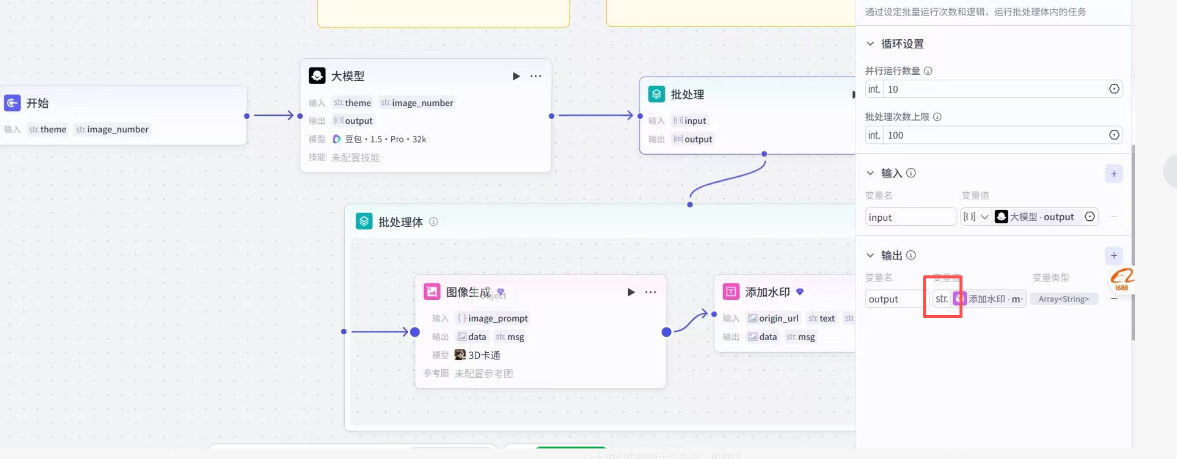Viewport: 1177px width, 459px height.
Task: Click the info icon next to 并行运行数量
Action: click(928, 71)
